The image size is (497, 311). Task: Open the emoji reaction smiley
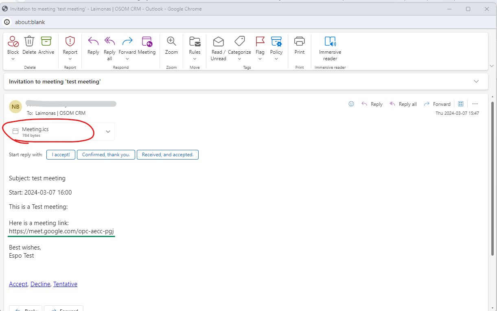point(351,104)
